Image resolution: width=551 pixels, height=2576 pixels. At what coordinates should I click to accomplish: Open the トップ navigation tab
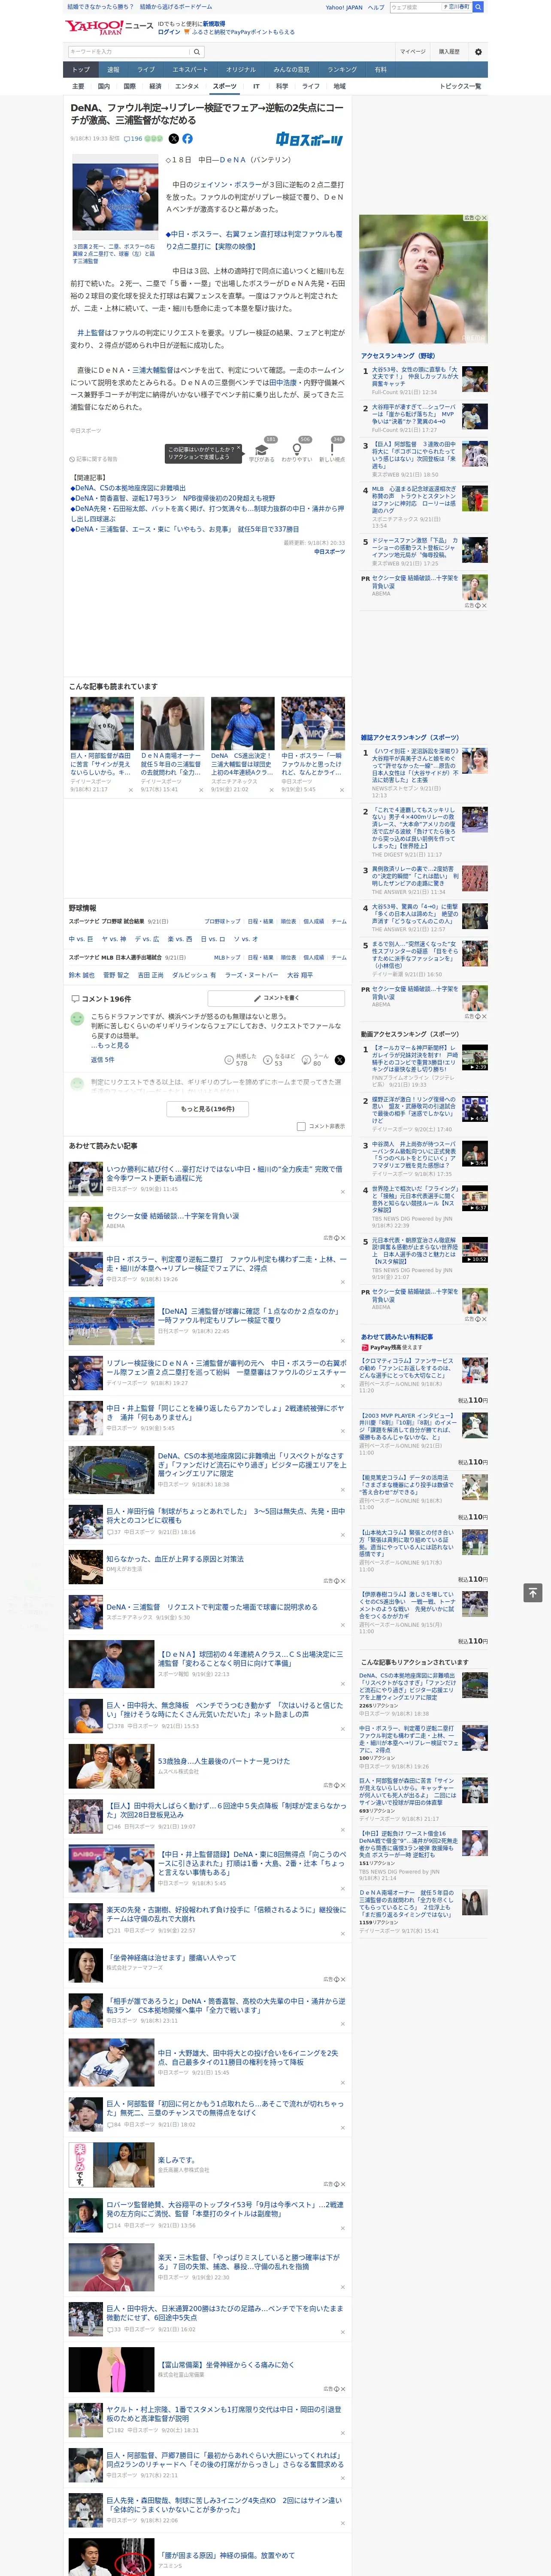[x=81, y=70]
